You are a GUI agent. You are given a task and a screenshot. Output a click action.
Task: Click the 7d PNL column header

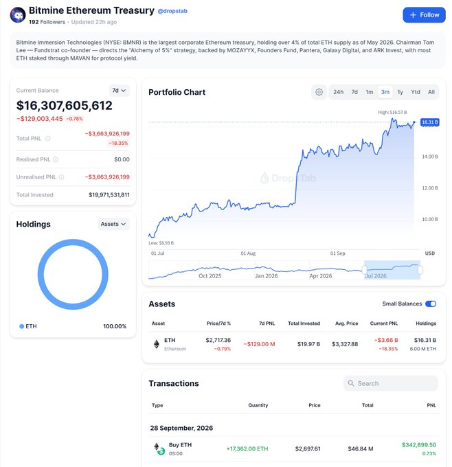click(x=267, y=323)
